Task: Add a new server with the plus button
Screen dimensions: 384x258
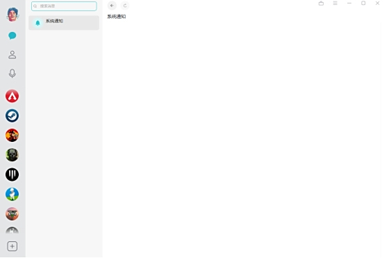Action: [12, 246]
